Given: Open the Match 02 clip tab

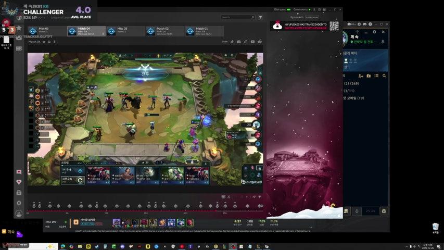Looking at the screenshot, I should [165, 31].
